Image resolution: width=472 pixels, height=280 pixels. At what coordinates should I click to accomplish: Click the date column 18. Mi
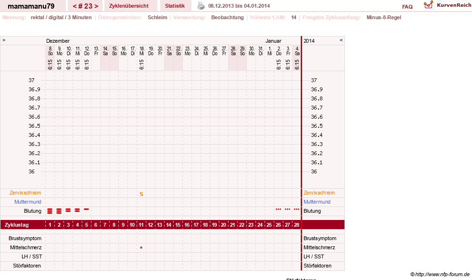[142, 51]
